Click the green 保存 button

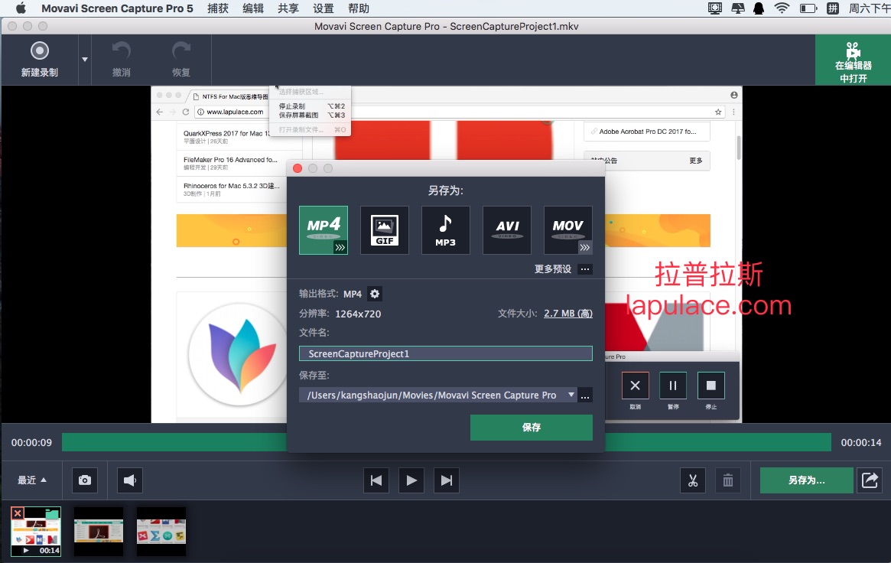coord(531,428)
